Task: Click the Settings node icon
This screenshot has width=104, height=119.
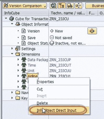Action: point(18,49)
